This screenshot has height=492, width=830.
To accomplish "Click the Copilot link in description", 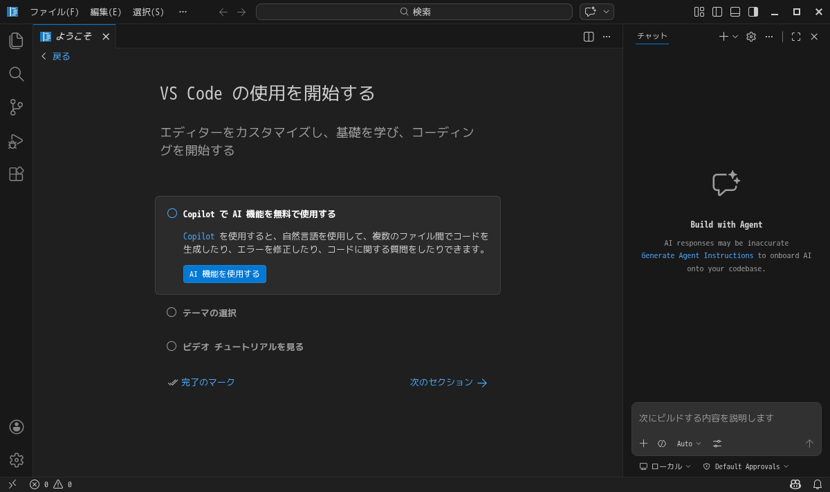I will tap(199, 236).
